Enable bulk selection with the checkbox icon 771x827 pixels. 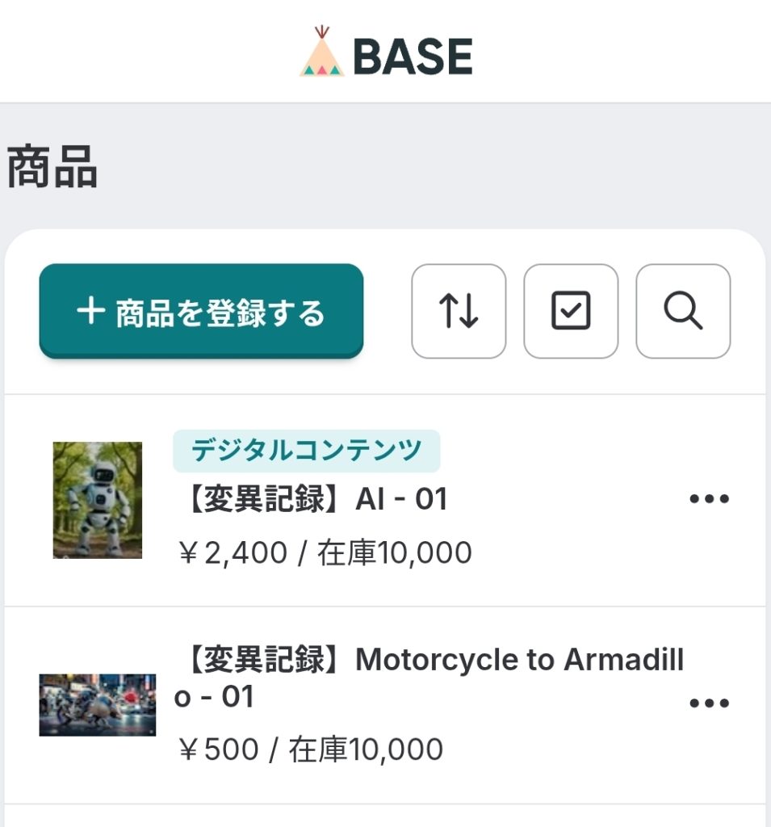(x=571, y=311)
